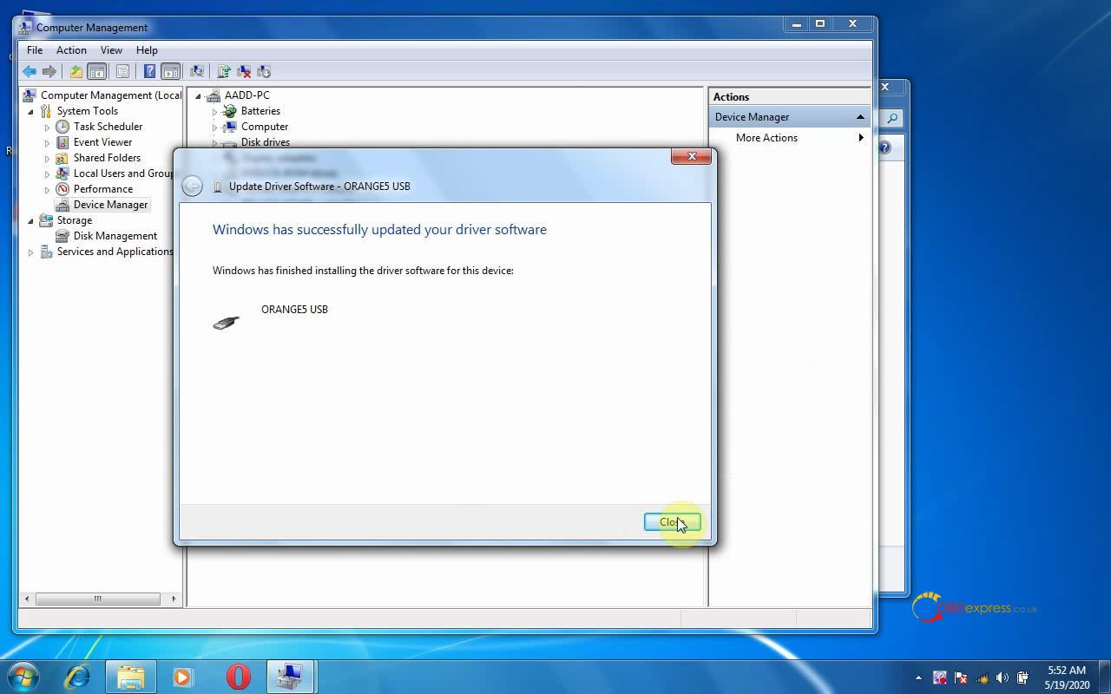Collapse the Device Manager actions section arrow
The image size is (1111, 694).
[x=860, y=117]
